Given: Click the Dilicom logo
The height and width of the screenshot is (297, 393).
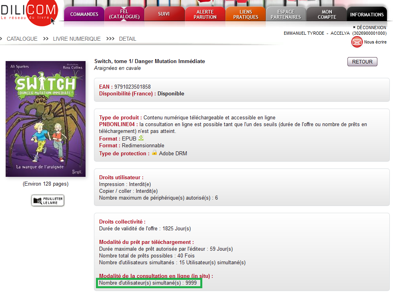Looking at the screenshot, I should coord(28,13).
